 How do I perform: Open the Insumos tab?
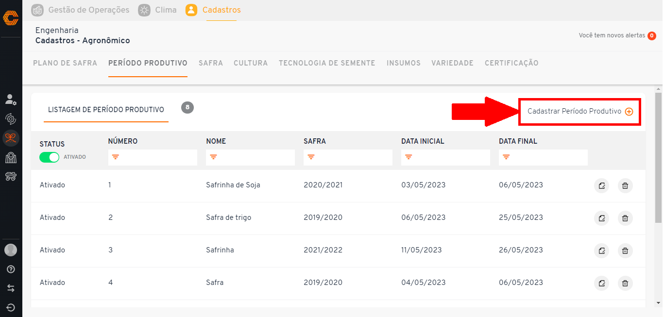coord(404,63)
